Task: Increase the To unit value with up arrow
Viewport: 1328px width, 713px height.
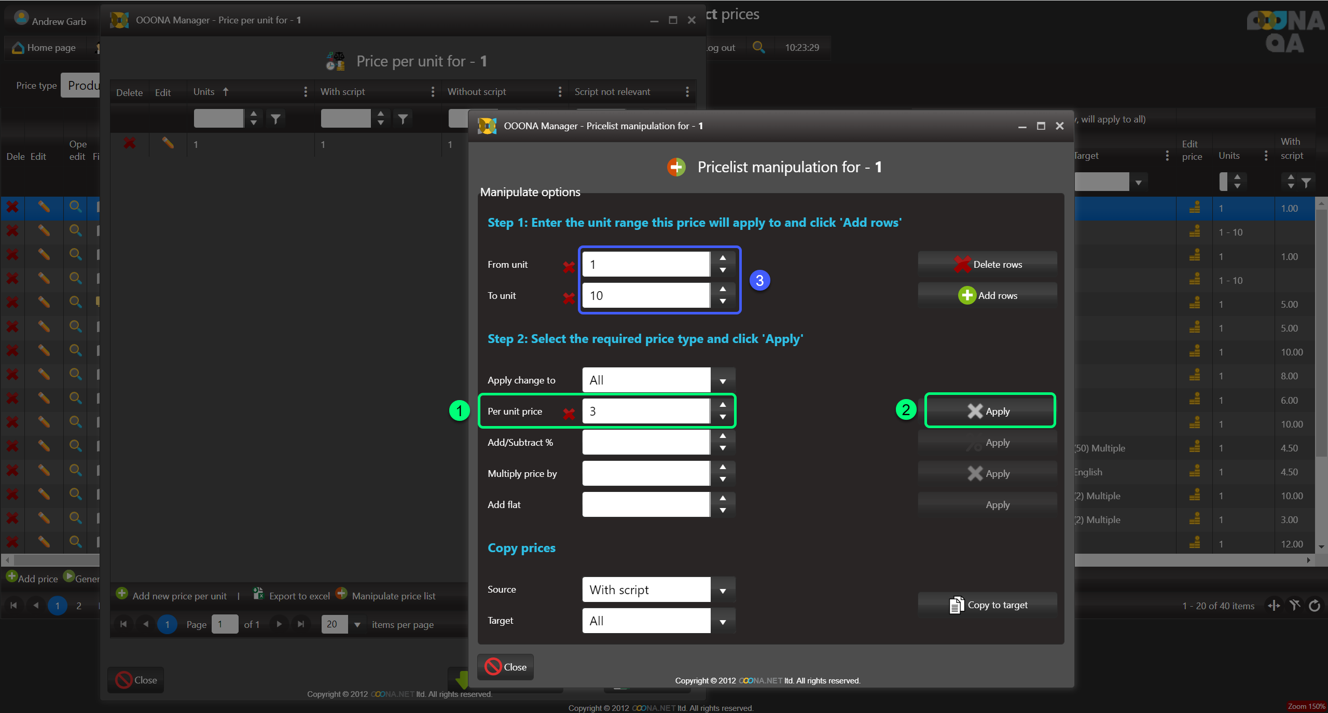Action: [723, 289]
